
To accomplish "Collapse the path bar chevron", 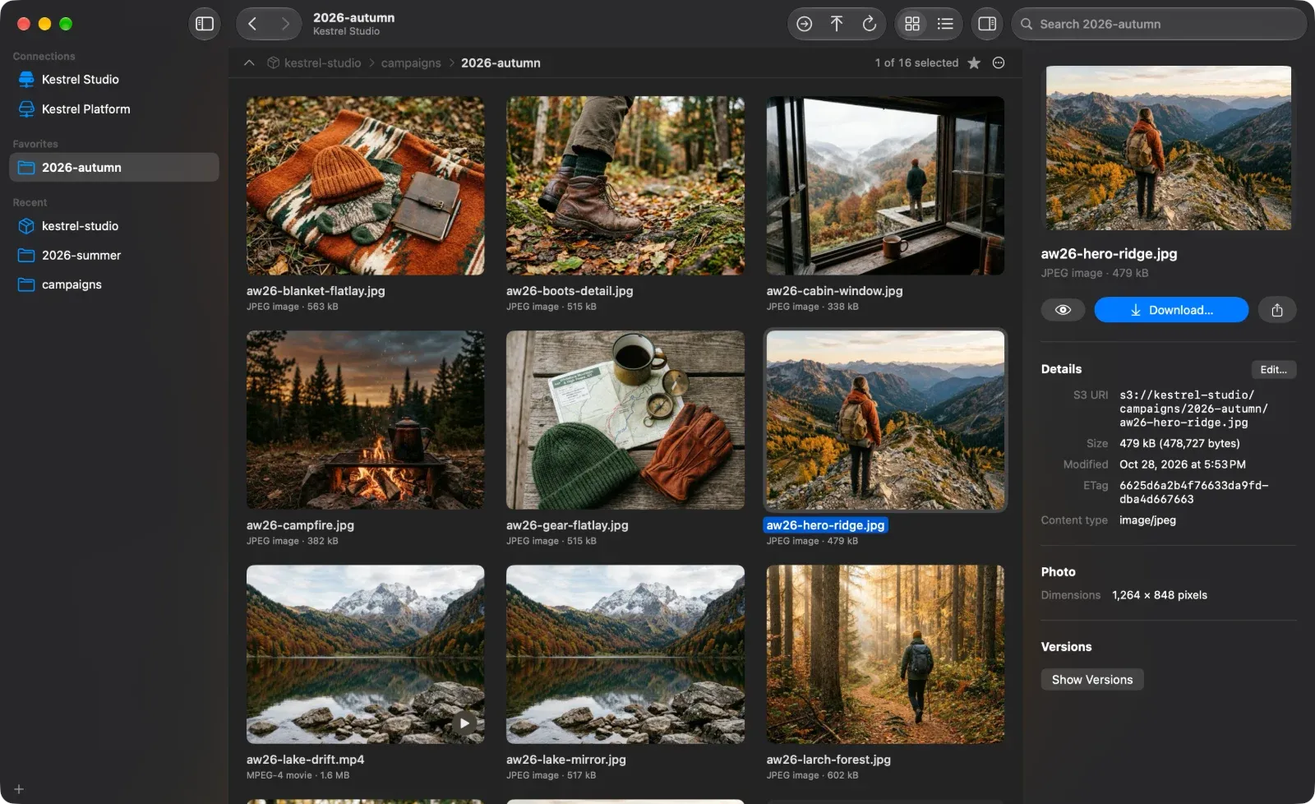I will [x=249, y=63].
